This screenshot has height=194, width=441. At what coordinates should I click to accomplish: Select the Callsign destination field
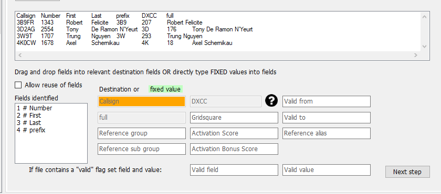tap(142, 101)
